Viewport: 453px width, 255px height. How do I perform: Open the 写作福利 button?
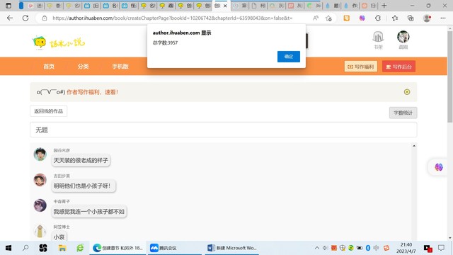coord(360,67)
